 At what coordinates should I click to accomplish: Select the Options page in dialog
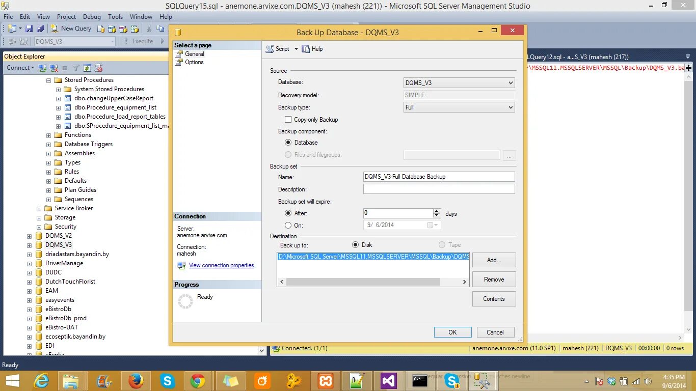point(194,62)
